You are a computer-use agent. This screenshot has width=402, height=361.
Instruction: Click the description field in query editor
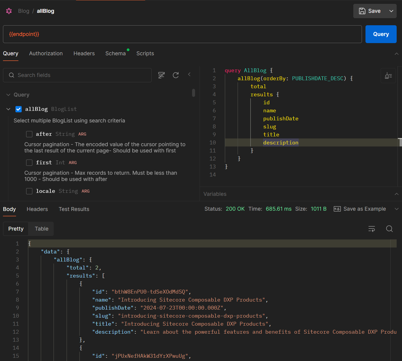(x=281, y=143)
